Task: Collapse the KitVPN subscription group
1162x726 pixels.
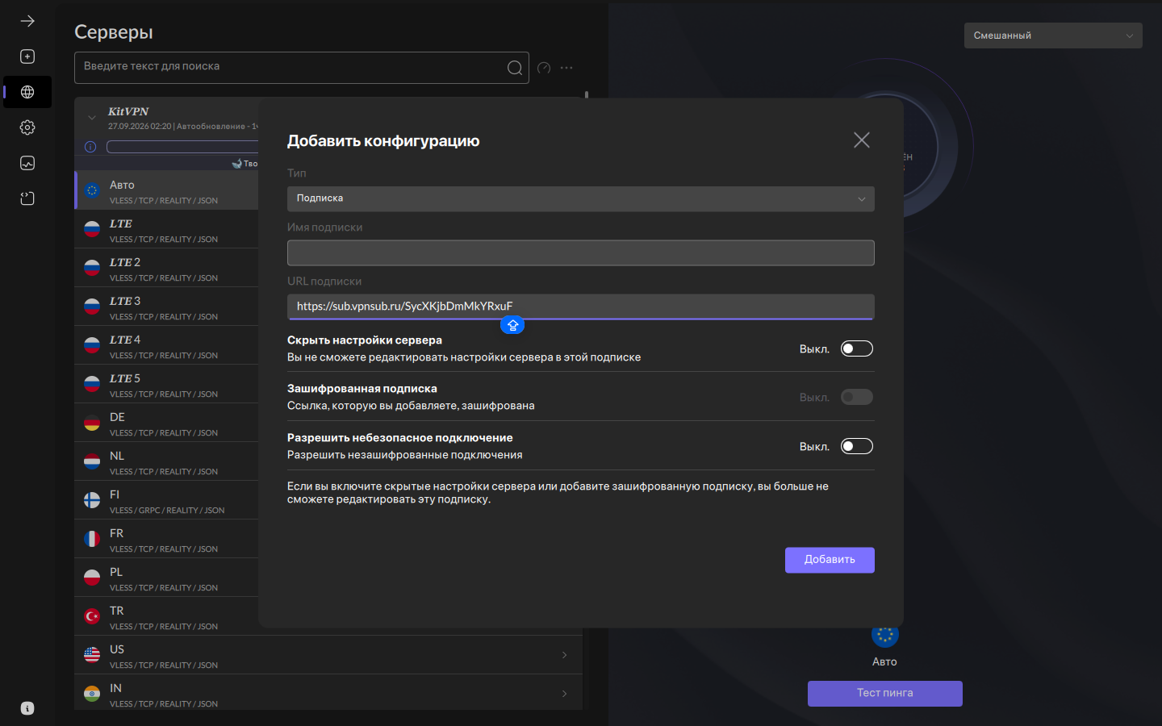Action: point(92,118)
